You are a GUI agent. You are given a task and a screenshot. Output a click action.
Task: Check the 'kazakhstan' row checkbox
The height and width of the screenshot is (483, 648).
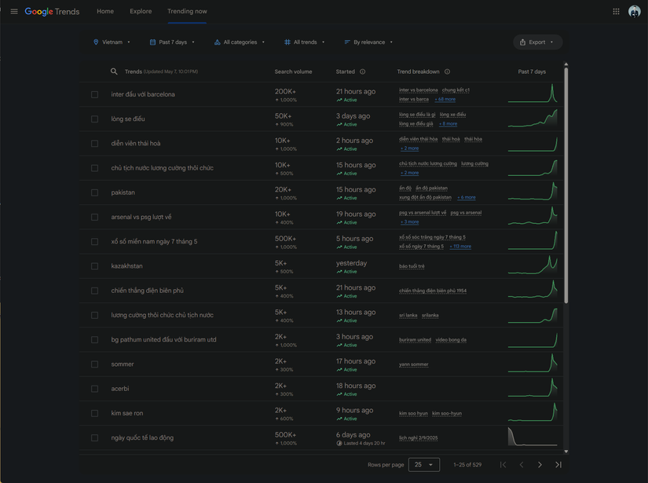94,266
